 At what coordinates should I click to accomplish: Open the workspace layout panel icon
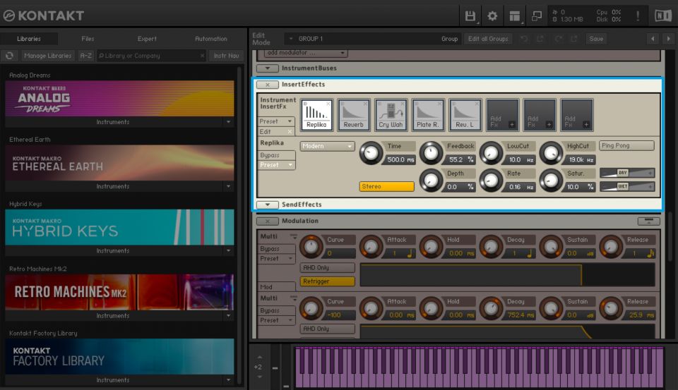(514, 16)
